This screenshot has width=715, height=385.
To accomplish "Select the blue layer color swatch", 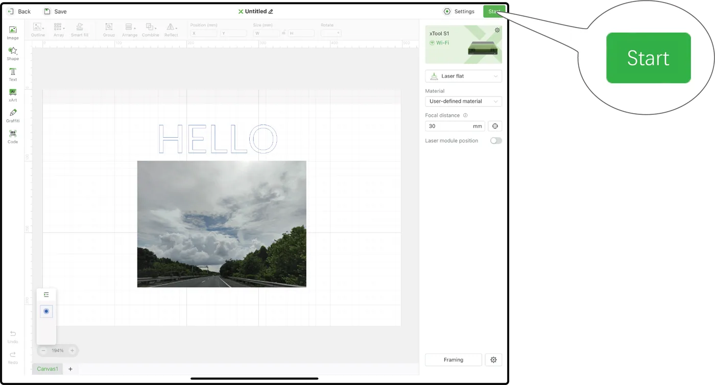I will click(x=46, y=311).
